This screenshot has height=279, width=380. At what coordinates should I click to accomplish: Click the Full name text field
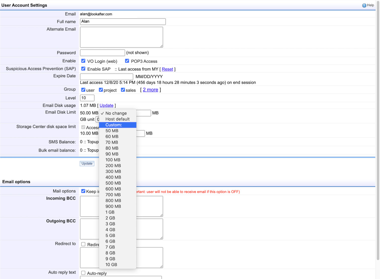point(123,22)
